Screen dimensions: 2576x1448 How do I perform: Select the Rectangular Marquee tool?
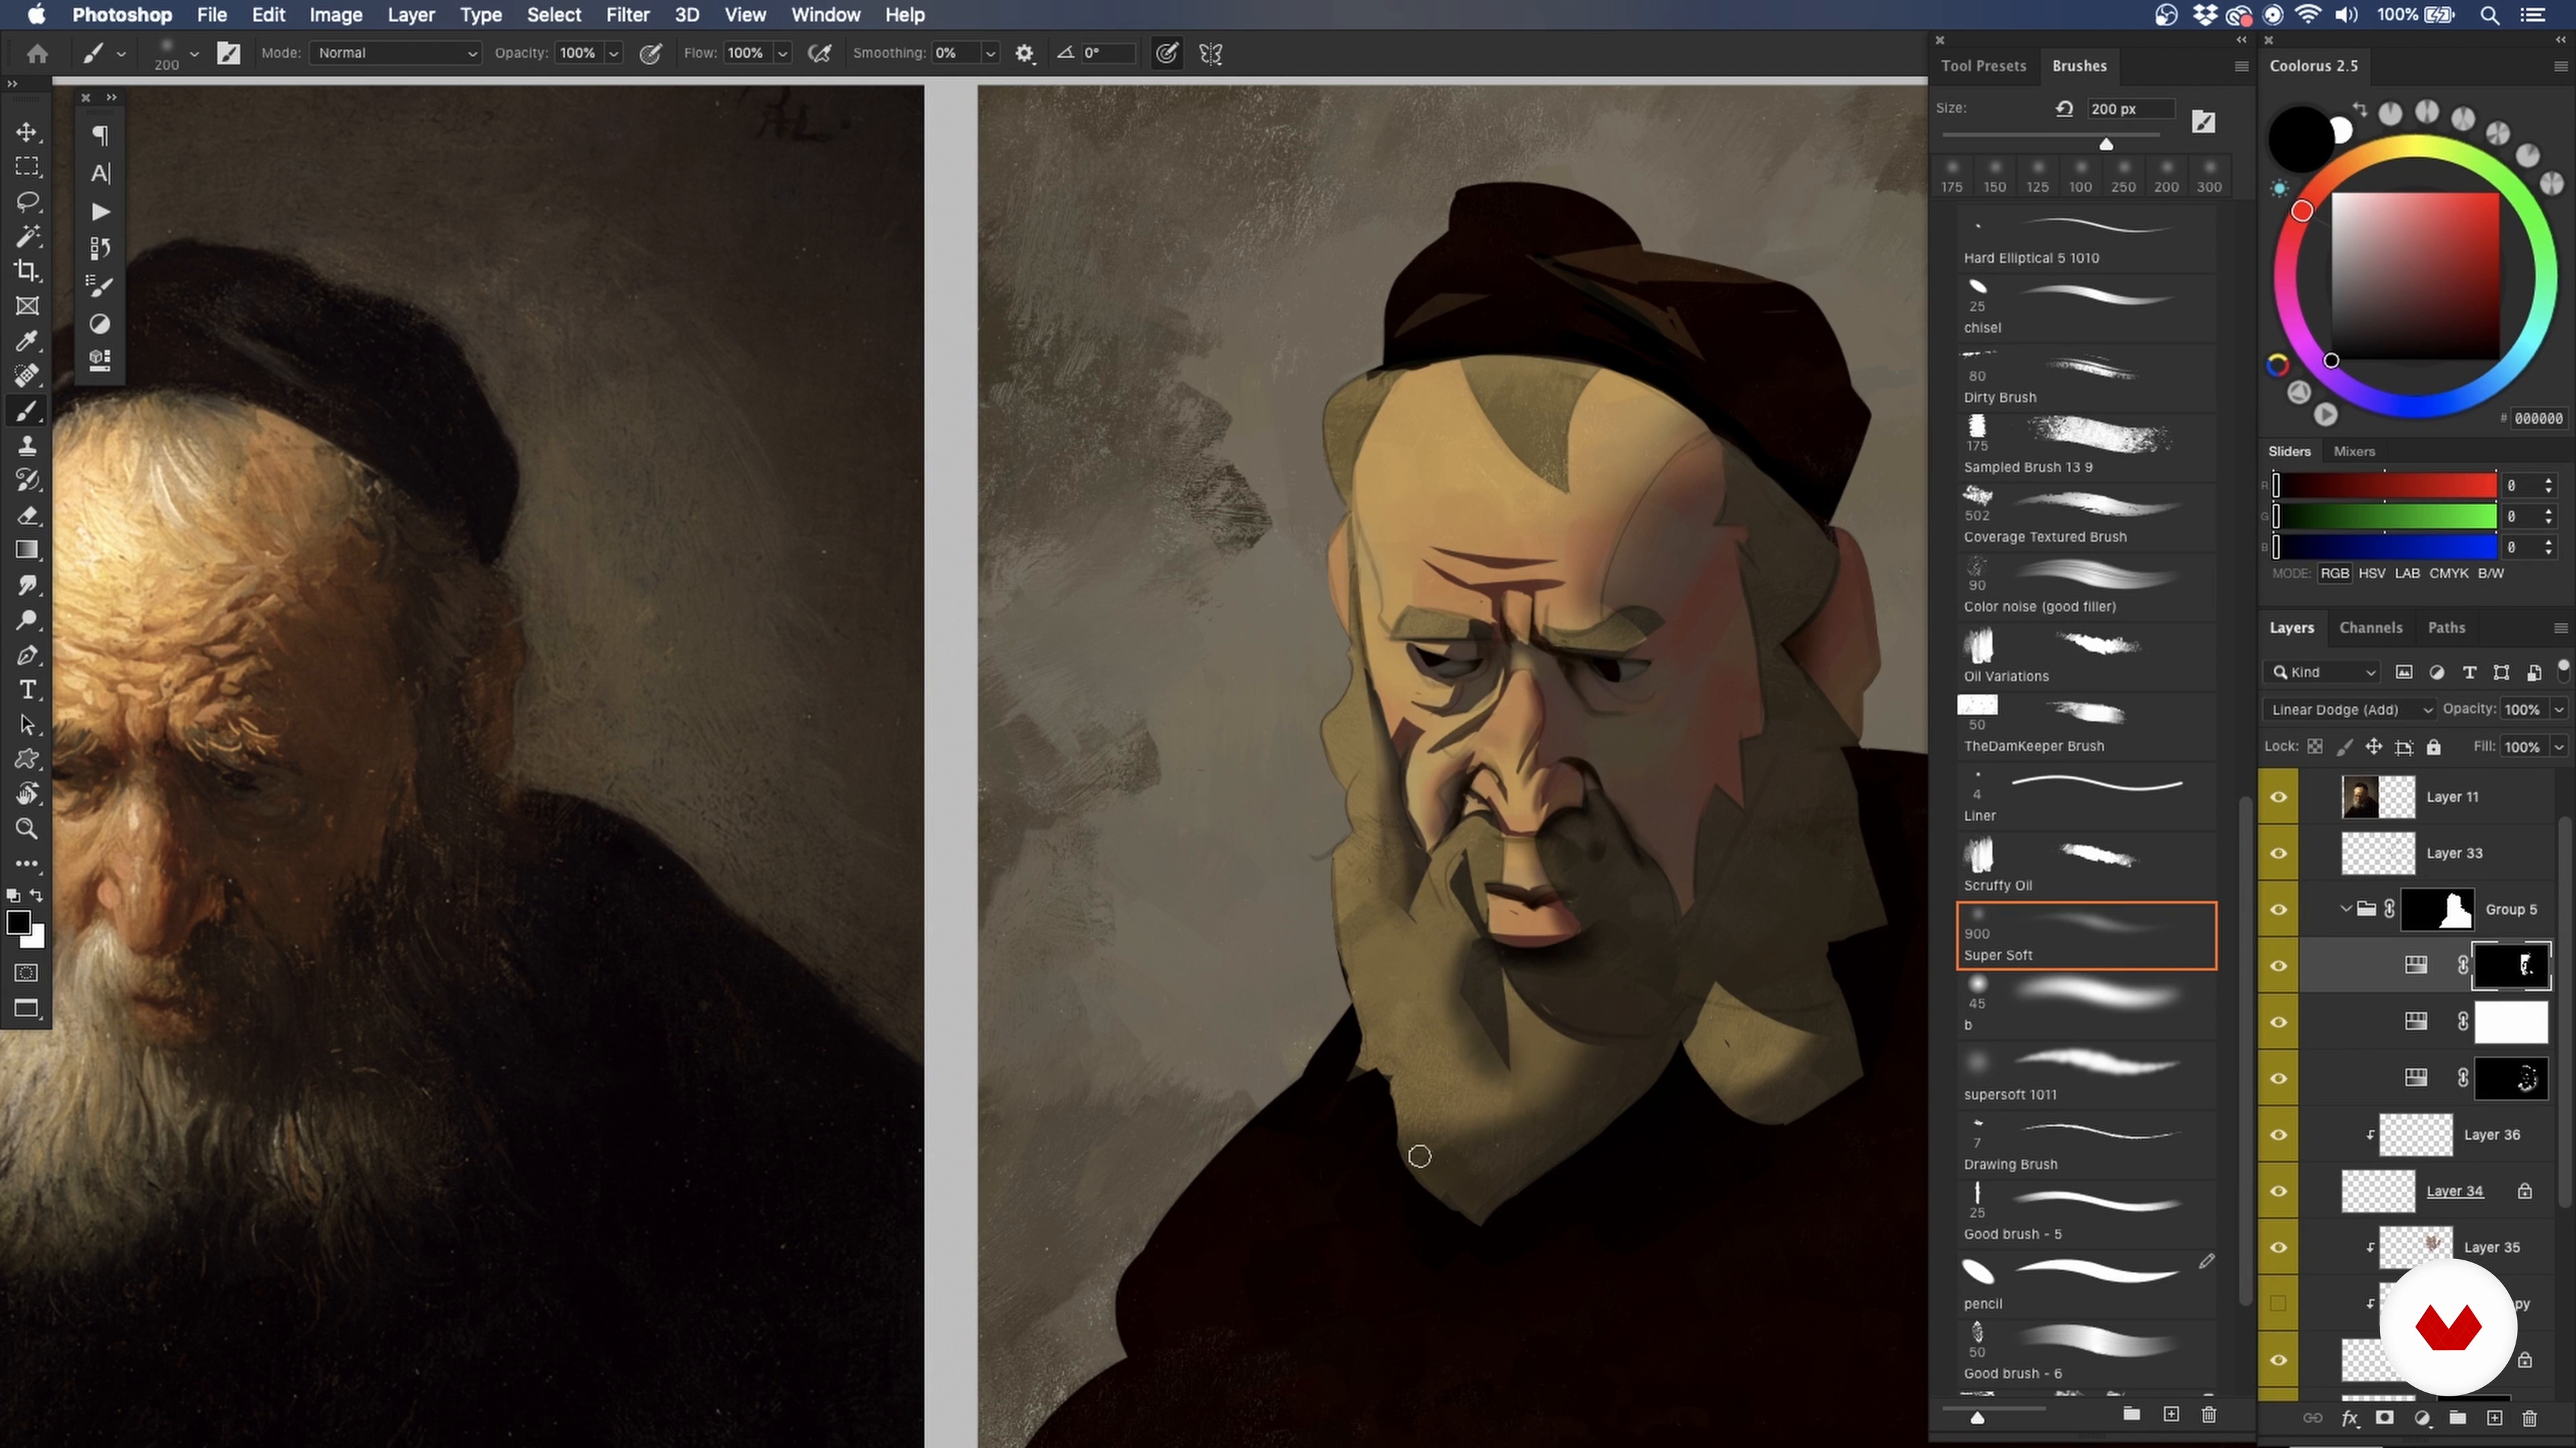[x=27, y=167]
